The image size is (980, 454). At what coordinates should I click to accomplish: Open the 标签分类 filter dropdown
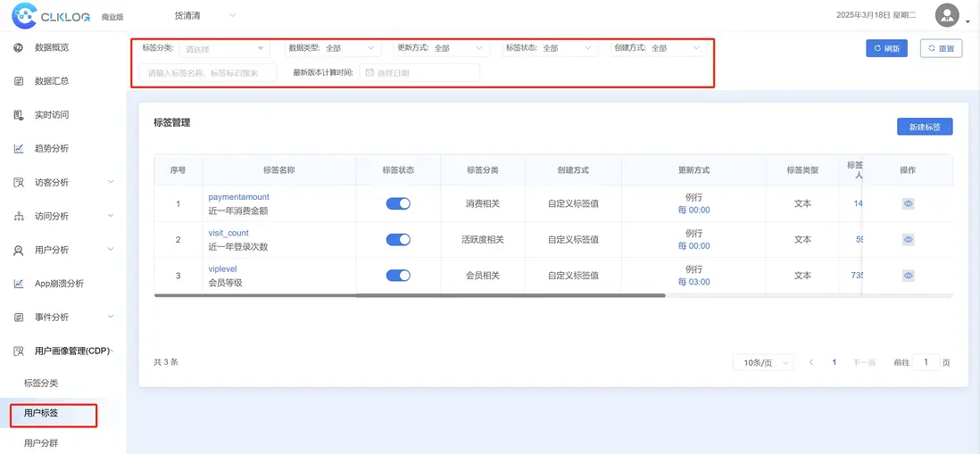(x=225, y=48)
